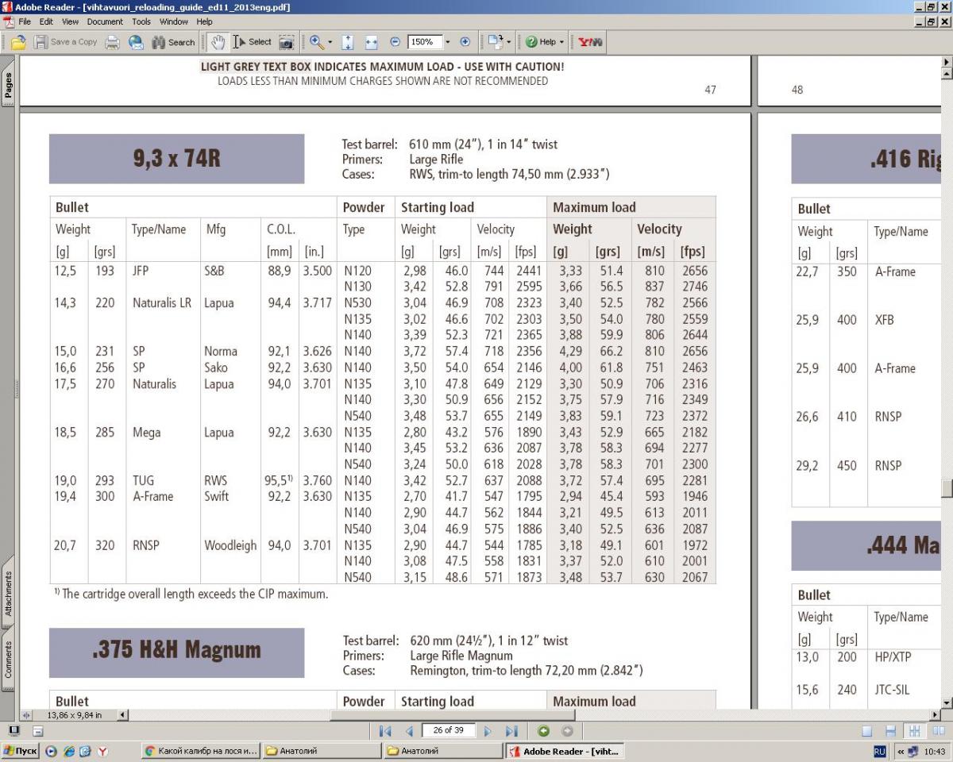Go to the next page arrow
The width and height of the screenshot is (953, 762).
coord(488,730)
